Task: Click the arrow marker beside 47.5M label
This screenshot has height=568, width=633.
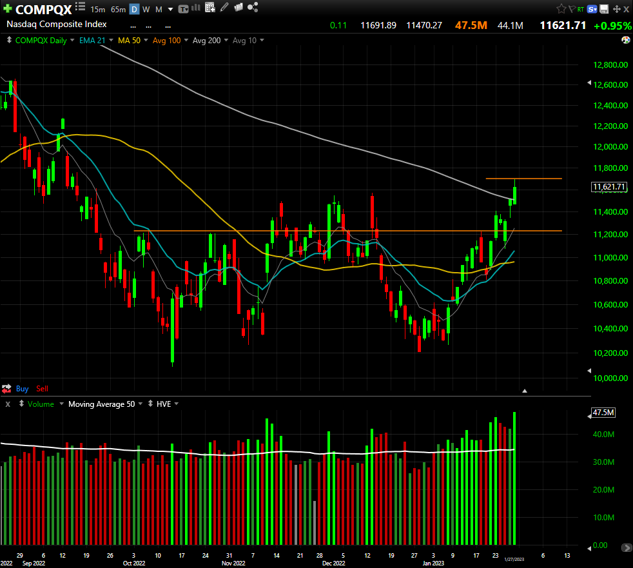Action: (x=589, y=416)
